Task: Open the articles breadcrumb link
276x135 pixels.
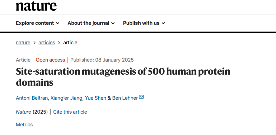Action: click(47, 42)
